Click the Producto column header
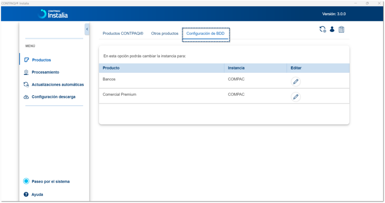 pyautogui.click(x=111, y=68)
